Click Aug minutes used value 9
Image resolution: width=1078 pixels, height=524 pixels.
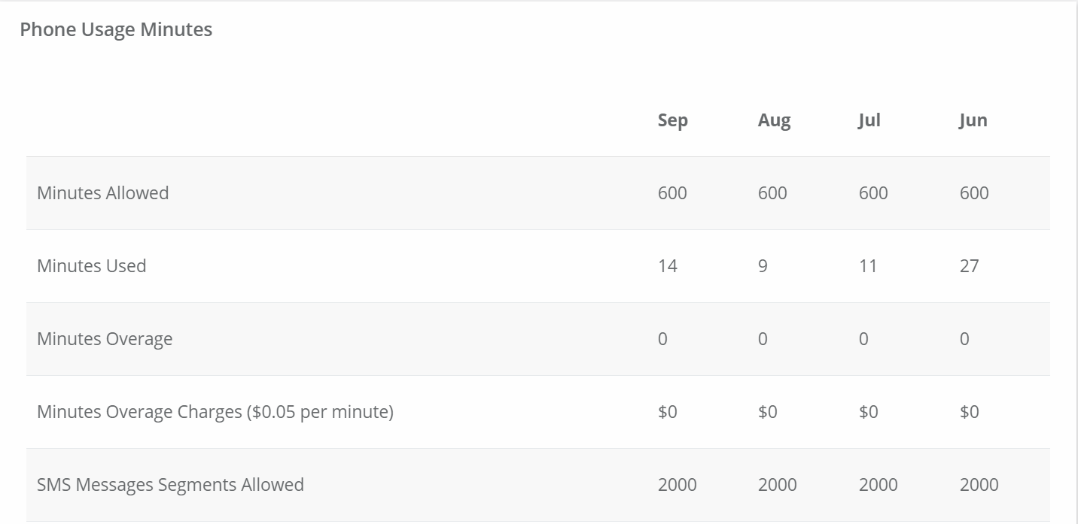click(x=763, y=266)
